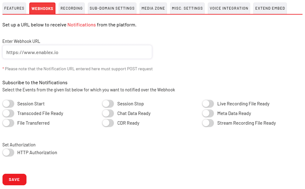
Task: Go to the Media Zone tab
Action: click(153, 8)
